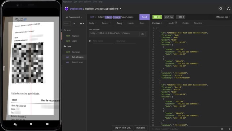Collapse the Data folder
232x131 pixels.
click(x=67, y=47)
